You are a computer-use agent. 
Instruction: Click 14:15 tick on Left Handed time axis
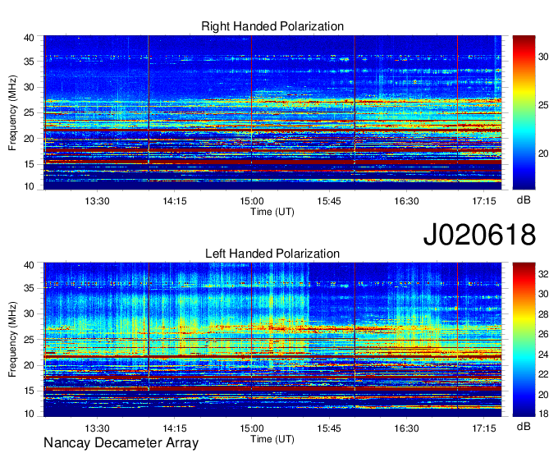(x=174, y=428)
